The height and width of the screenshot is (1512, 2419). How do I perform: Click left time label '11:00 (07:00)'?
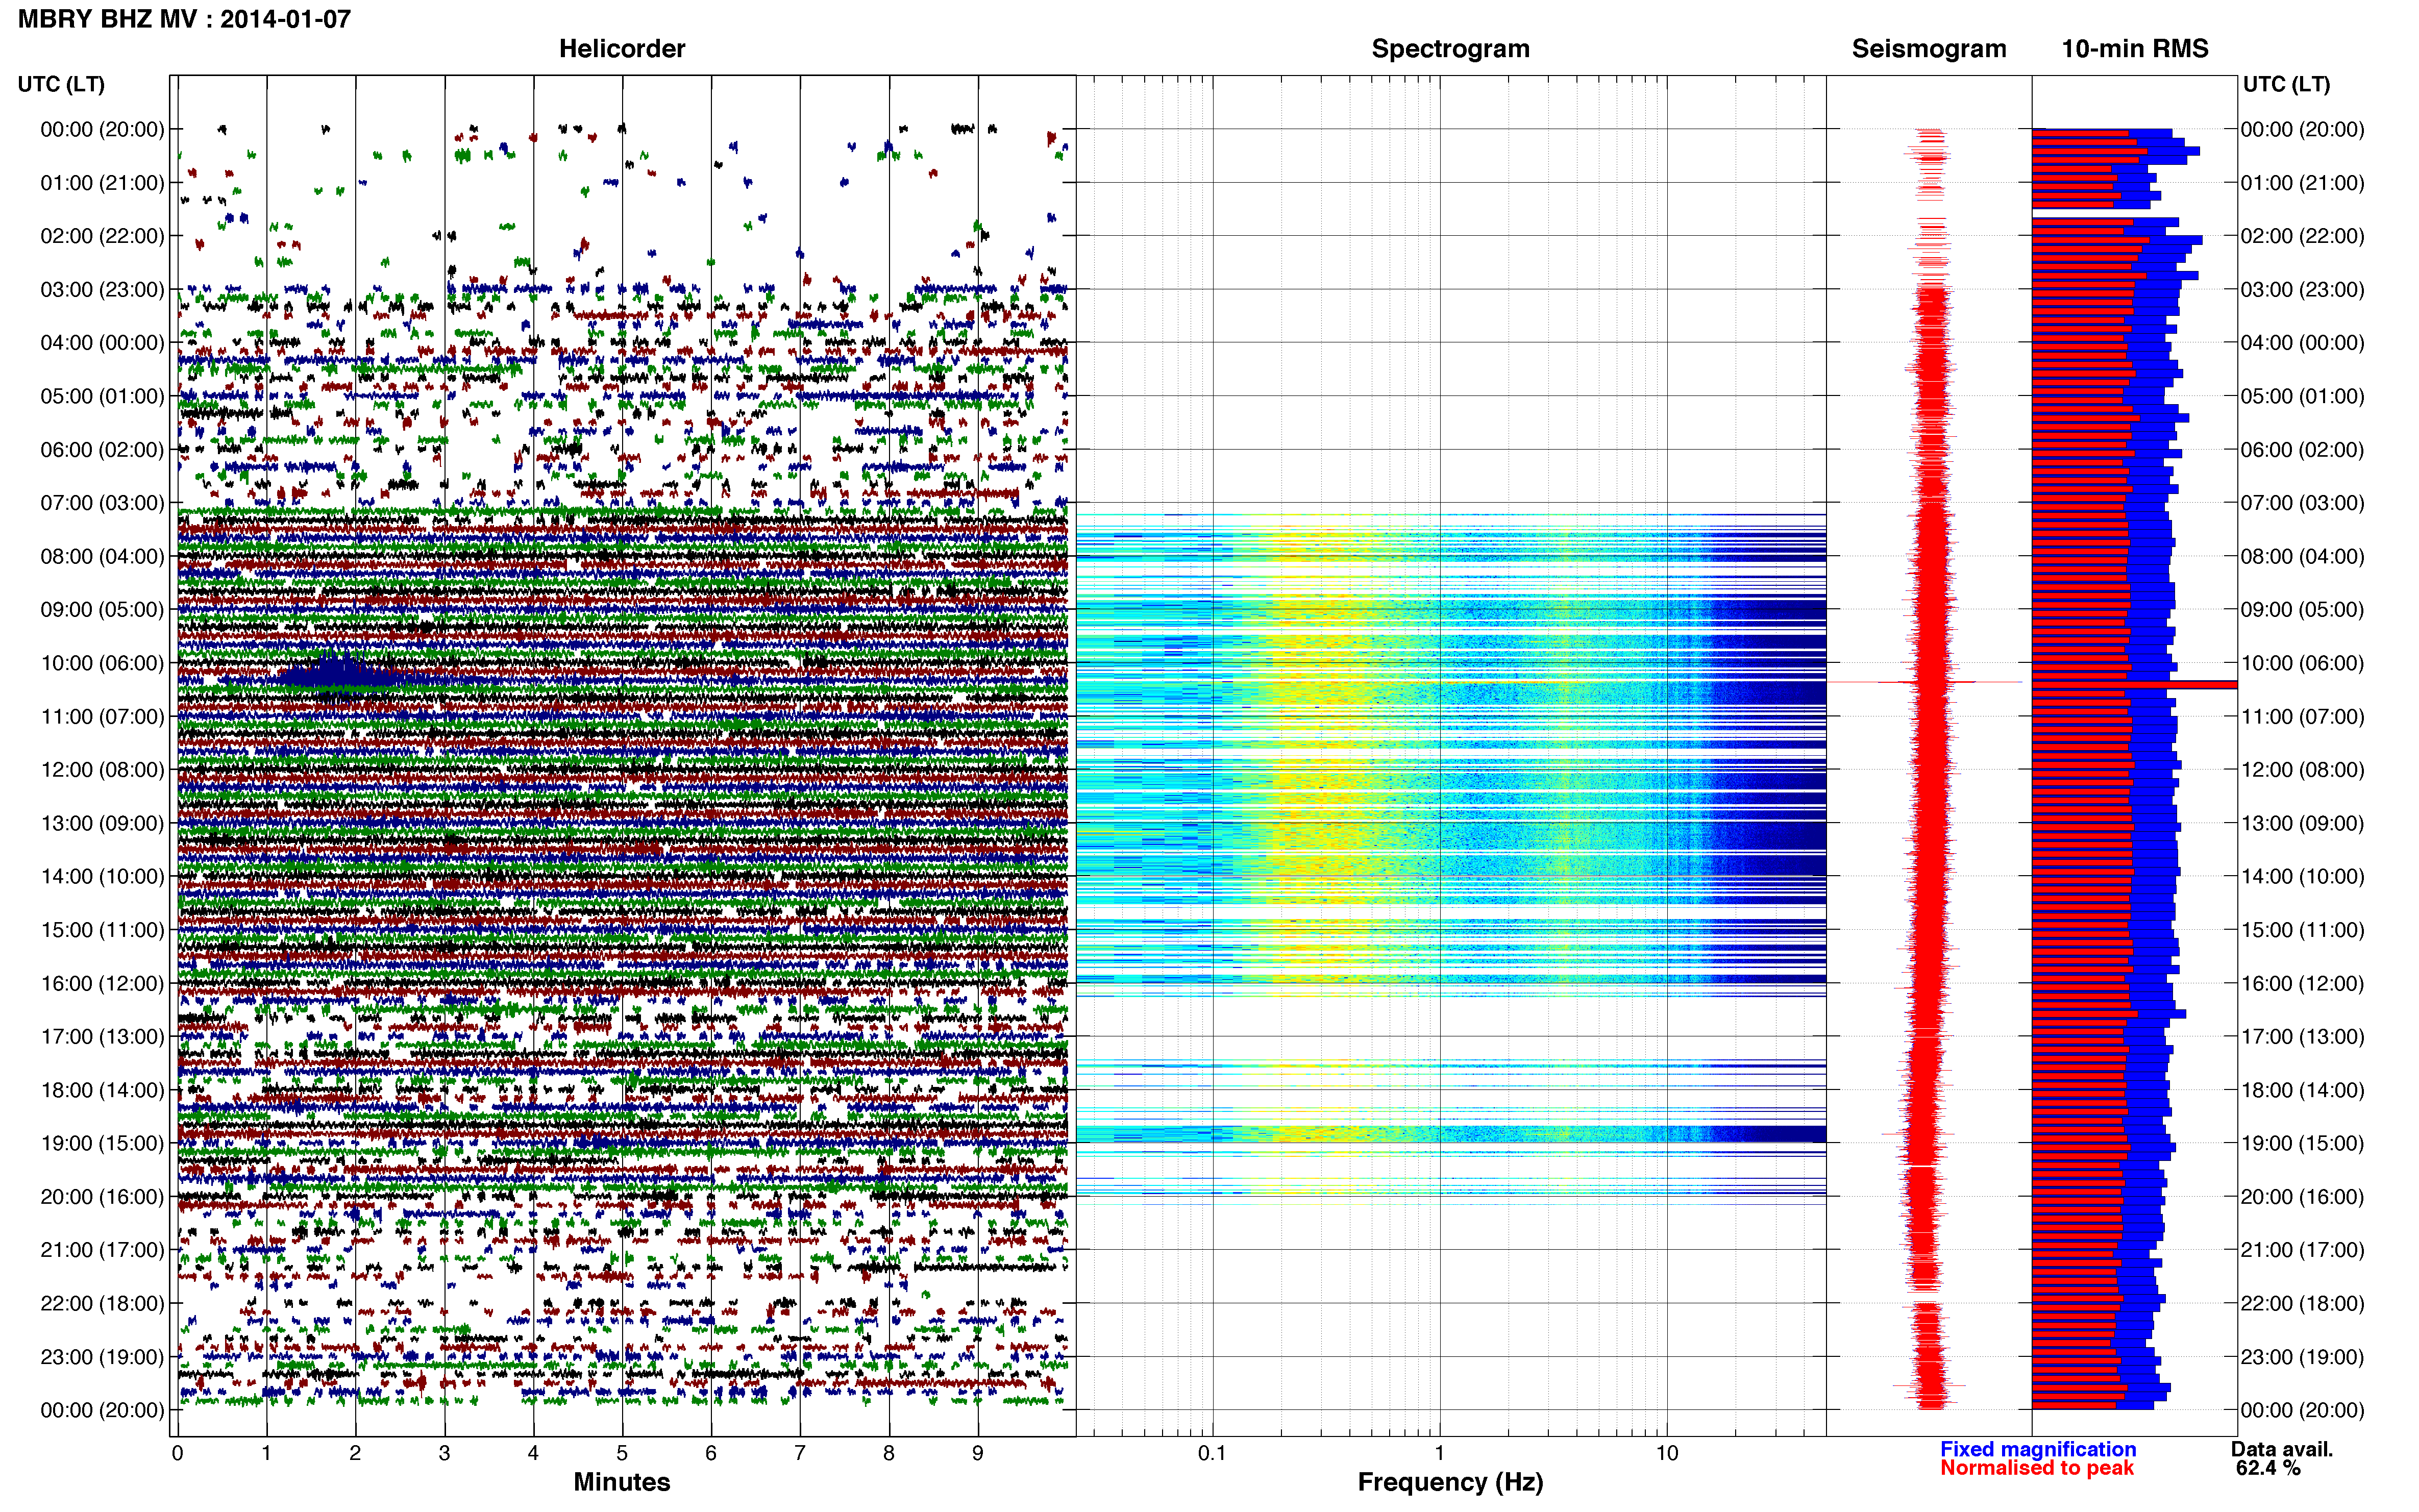102,716
